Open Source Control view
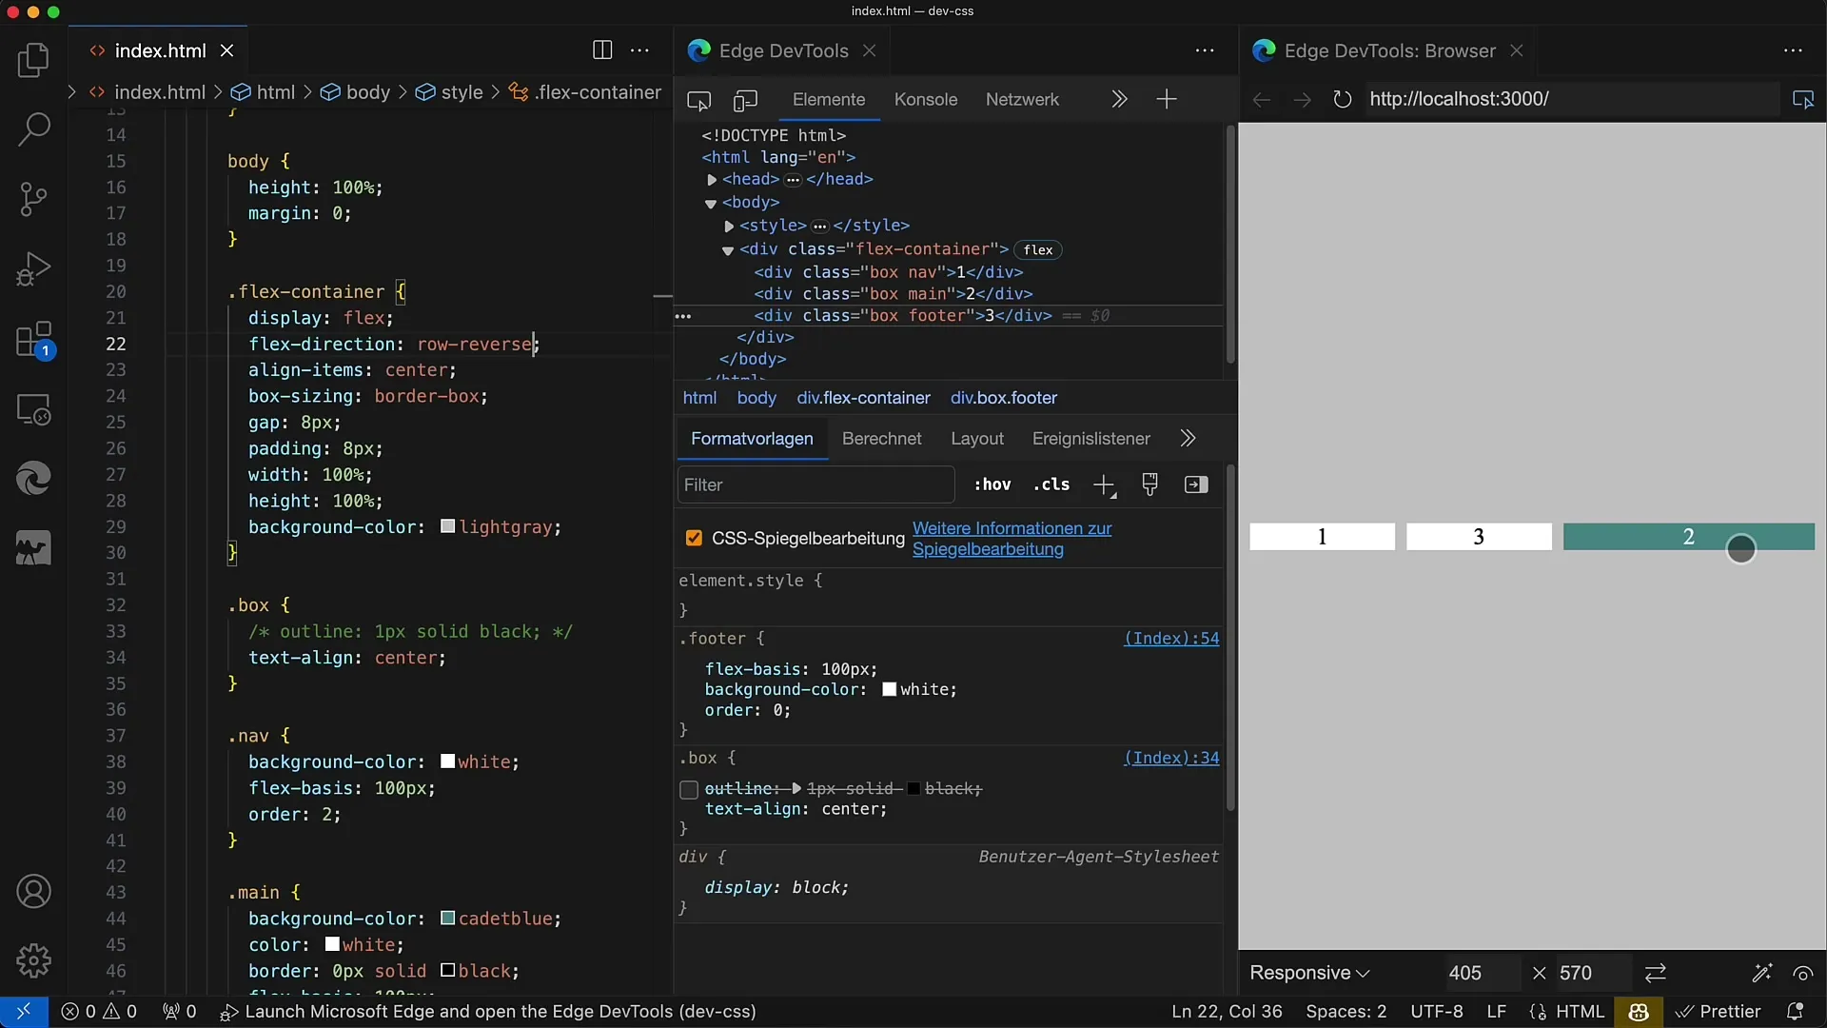The width and height of the screenshot is (1827, 1028). [33, 199]
